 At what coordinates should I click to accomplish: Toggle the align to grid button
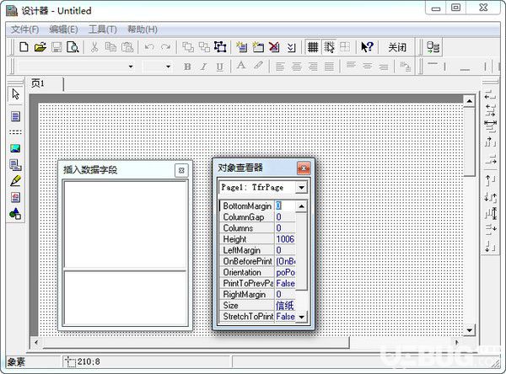click(x=329, y=47)
